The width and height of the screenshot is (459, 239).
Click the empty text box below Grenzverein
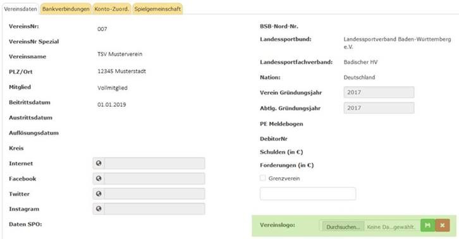tap(308, 193)
